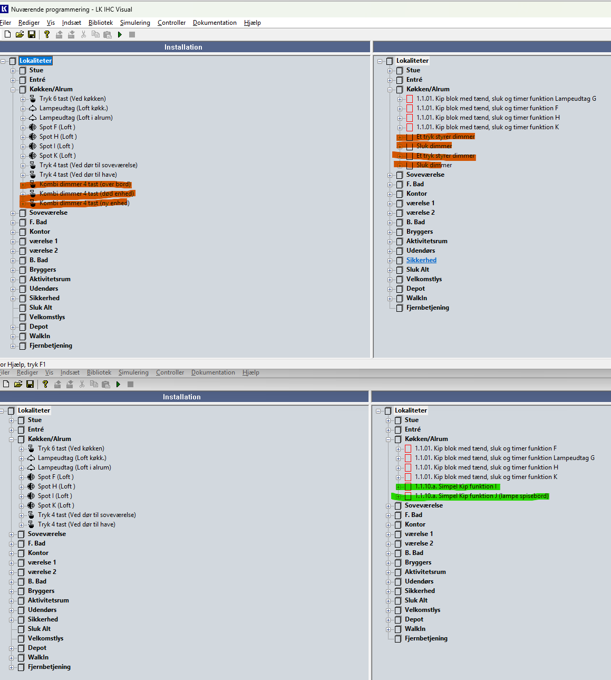Open Simulering menu in the active menu bar

(135, 23)
